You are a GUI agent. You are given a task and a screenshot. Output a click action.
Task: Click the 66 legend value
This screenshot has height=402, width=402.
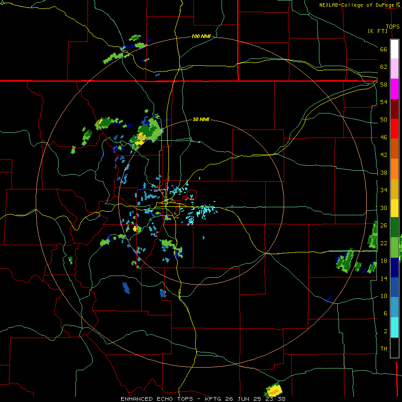tap(384, 50)
